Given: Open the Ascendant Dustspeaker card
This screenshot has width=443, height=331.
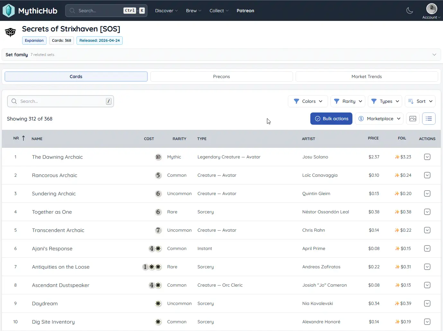Looking at the screenshot, I should (61, 285).
